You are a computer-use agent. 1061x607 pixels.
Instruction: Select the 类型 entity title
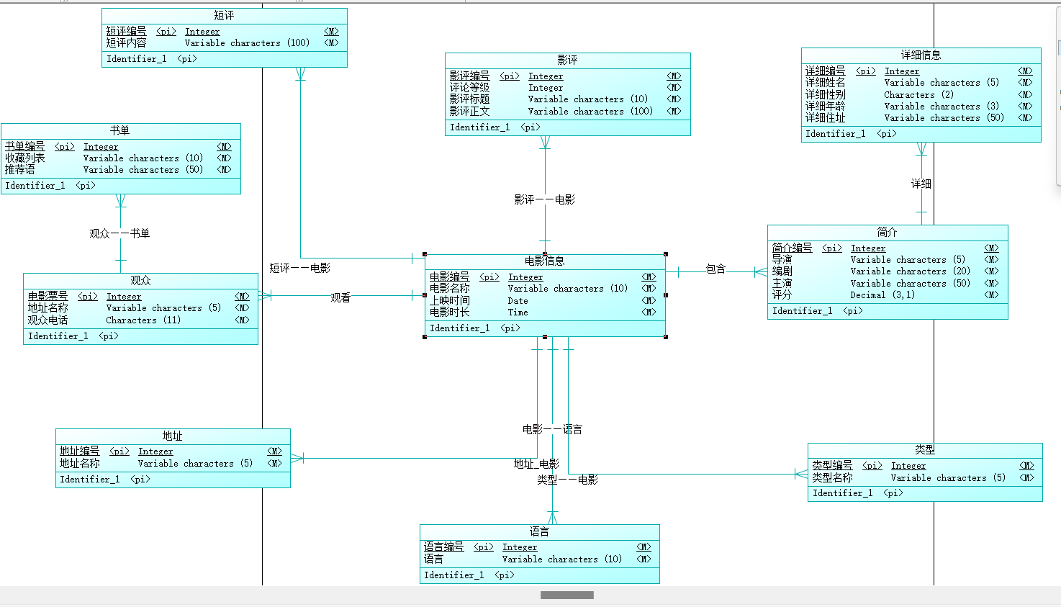coord(924,449)
